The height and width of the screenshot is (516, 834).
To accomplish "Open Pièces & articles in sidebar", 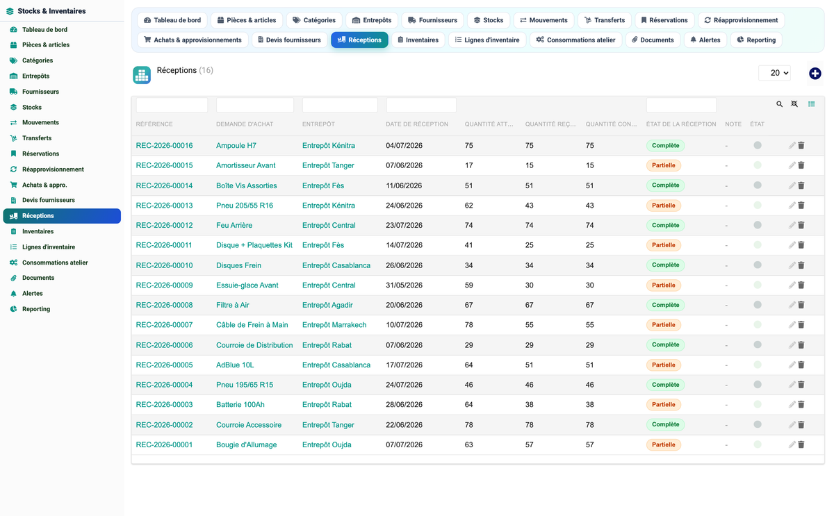I will click(62, 45).
